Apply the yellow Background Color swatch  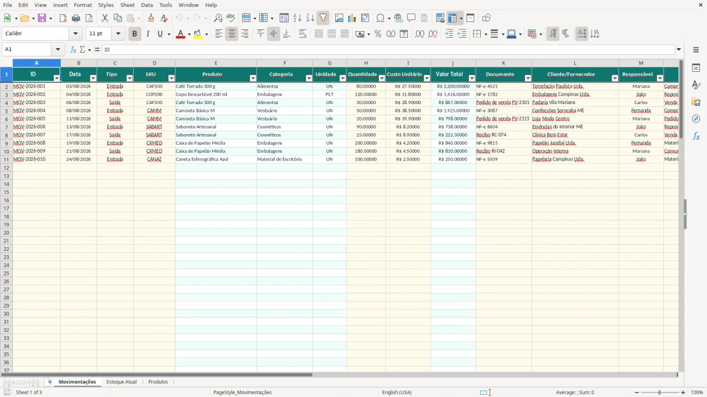[x=197, y=34]
